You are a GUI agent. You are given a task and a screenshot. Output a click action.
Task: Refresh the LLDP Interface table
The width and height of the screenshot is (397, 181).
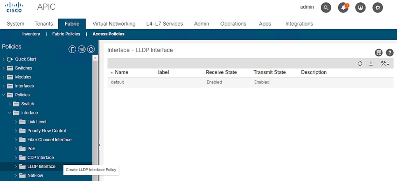click(x=360, y=63)
